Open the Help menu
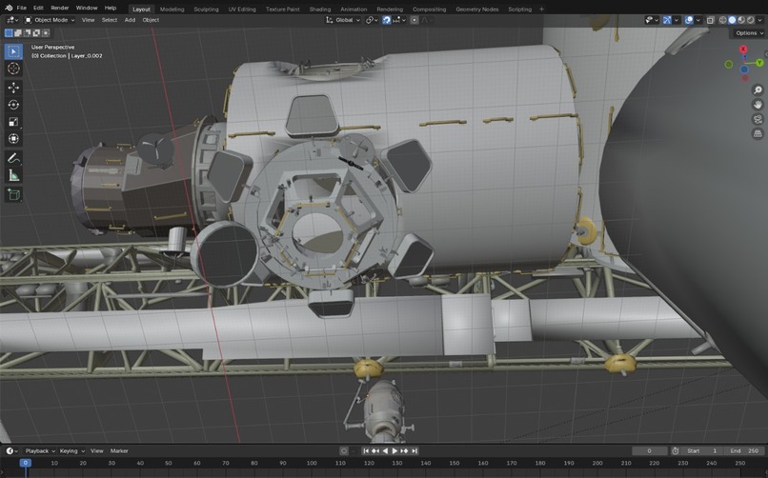Screen dimensions: 768x478 (x=111, y=8)
